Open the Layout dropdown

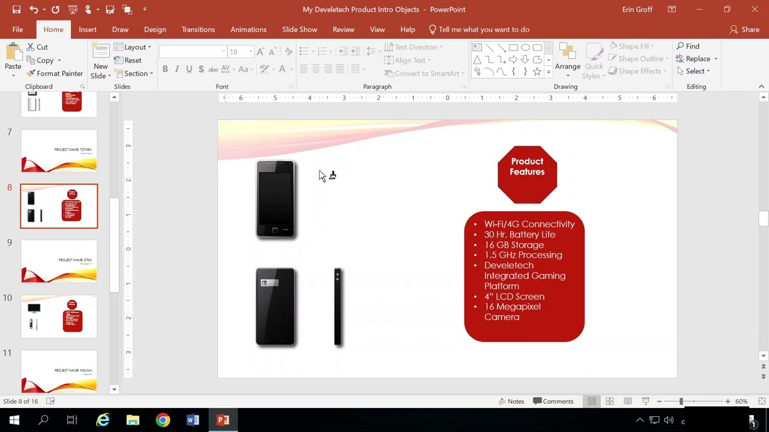click(133, 47)
